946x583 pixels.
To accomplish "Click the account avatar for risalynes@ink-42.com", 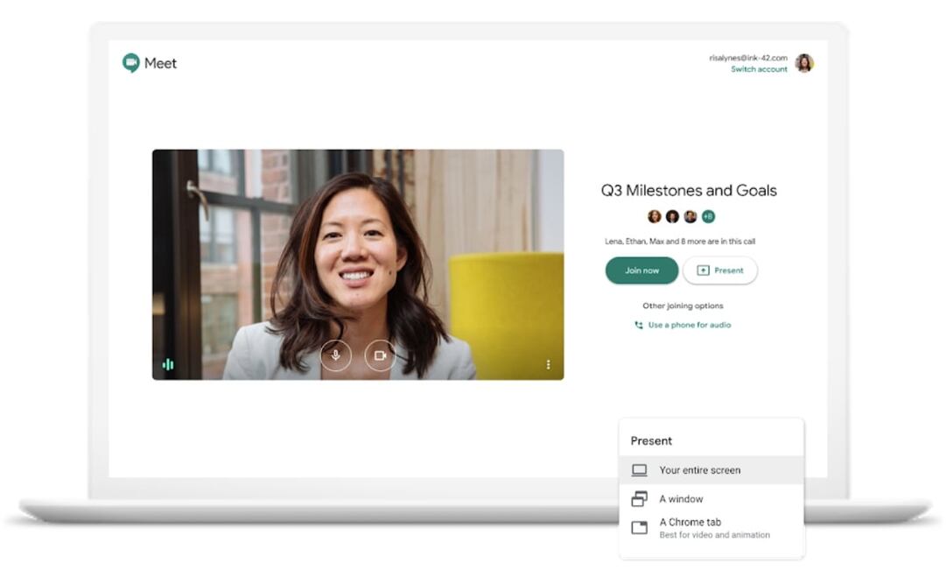I will (x=804, y=62).
